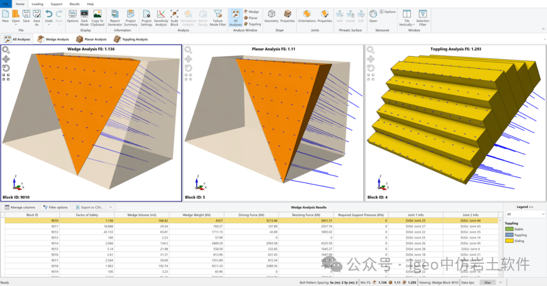This screenshot has width=547, height=286.
Task: Open display Options in Display group
Action: pos(72,17)
